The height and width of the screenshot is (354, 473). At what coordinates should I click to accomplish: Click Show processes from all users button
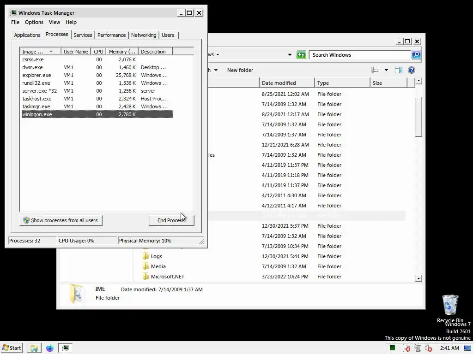pyautogui.click(x=61, y=220)
